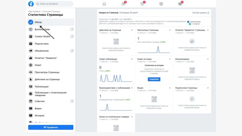Click the Facebook search field
The image size is (242, 136).
pos(54,4)
